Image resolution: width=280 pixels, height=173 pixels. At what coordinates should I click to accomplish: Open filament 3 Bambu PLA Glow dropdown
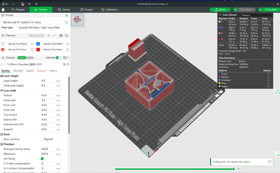(x=18, y=49)
